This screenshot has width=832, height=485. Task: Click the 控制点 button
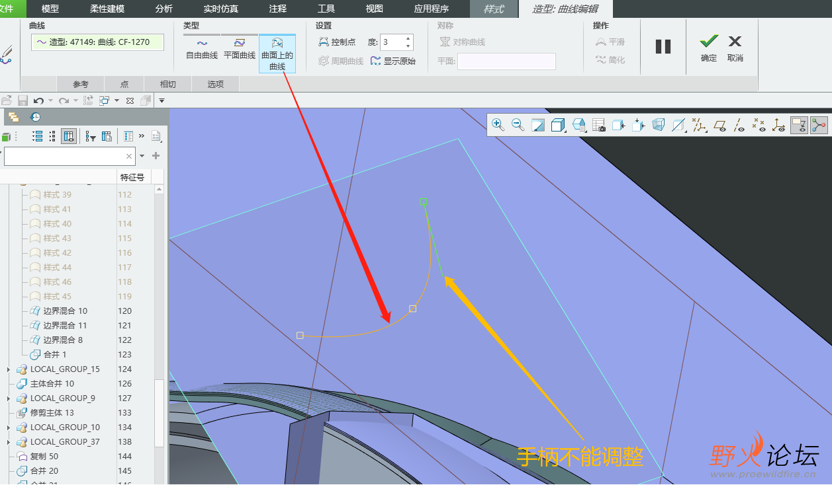pos(337,42)
